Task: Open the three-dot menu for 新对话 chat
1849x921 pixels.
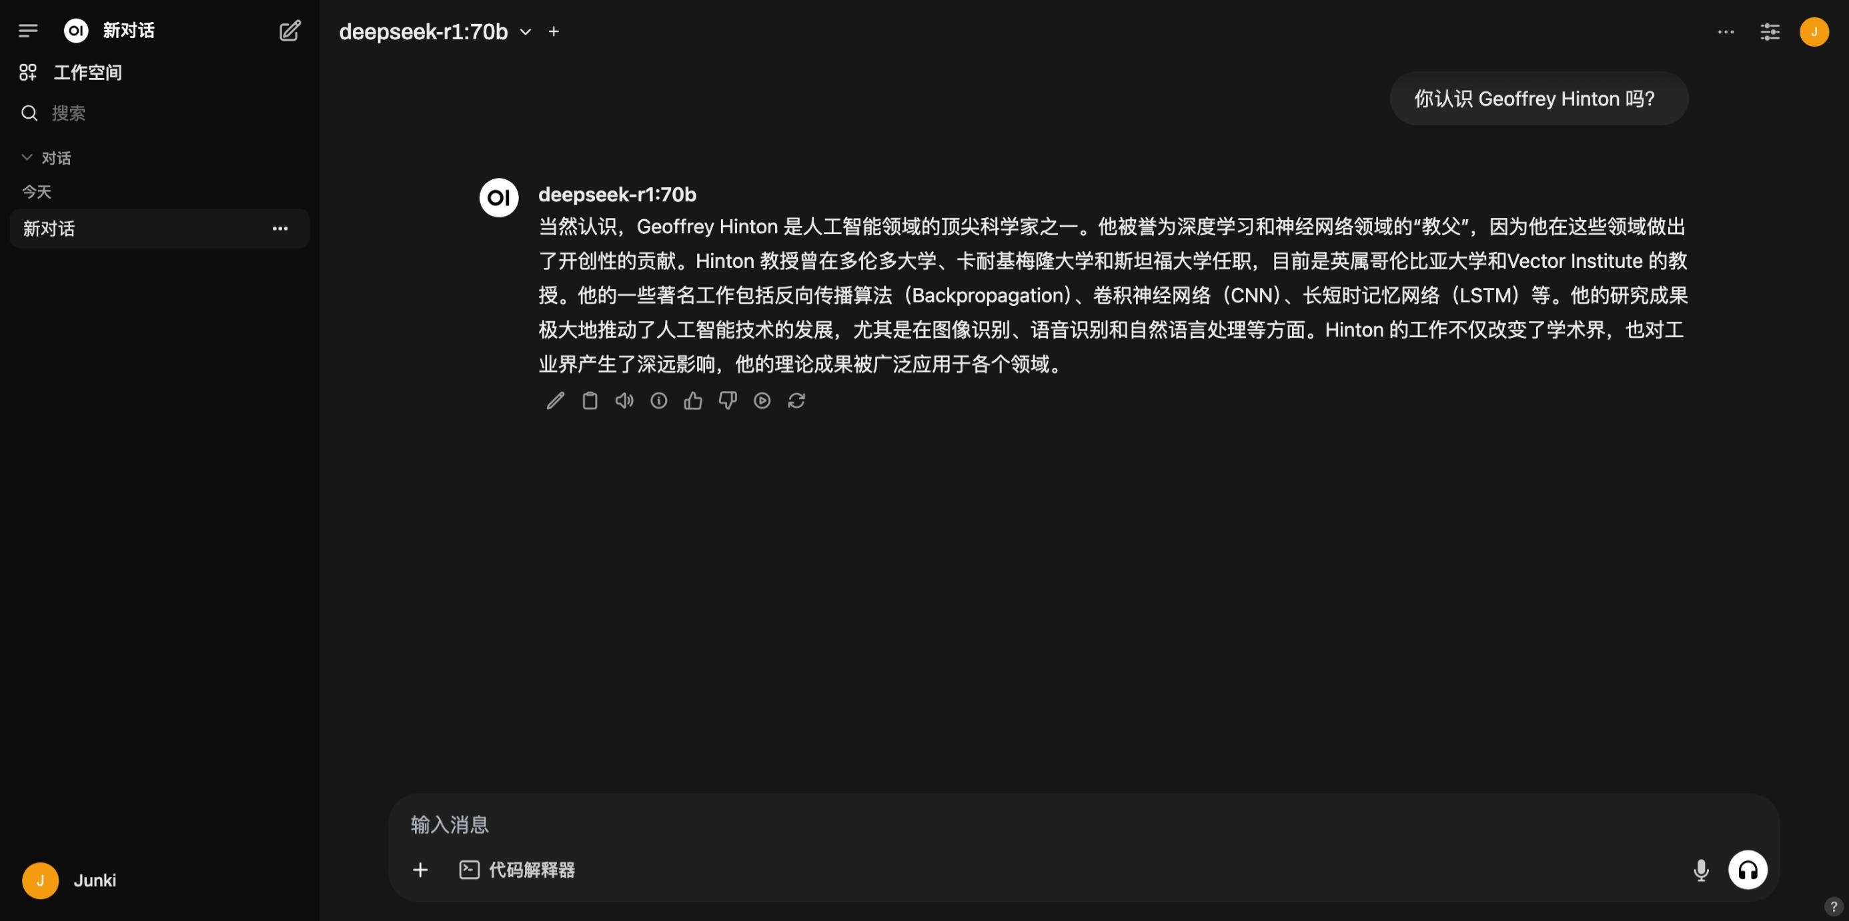Action: click(280, 228)
